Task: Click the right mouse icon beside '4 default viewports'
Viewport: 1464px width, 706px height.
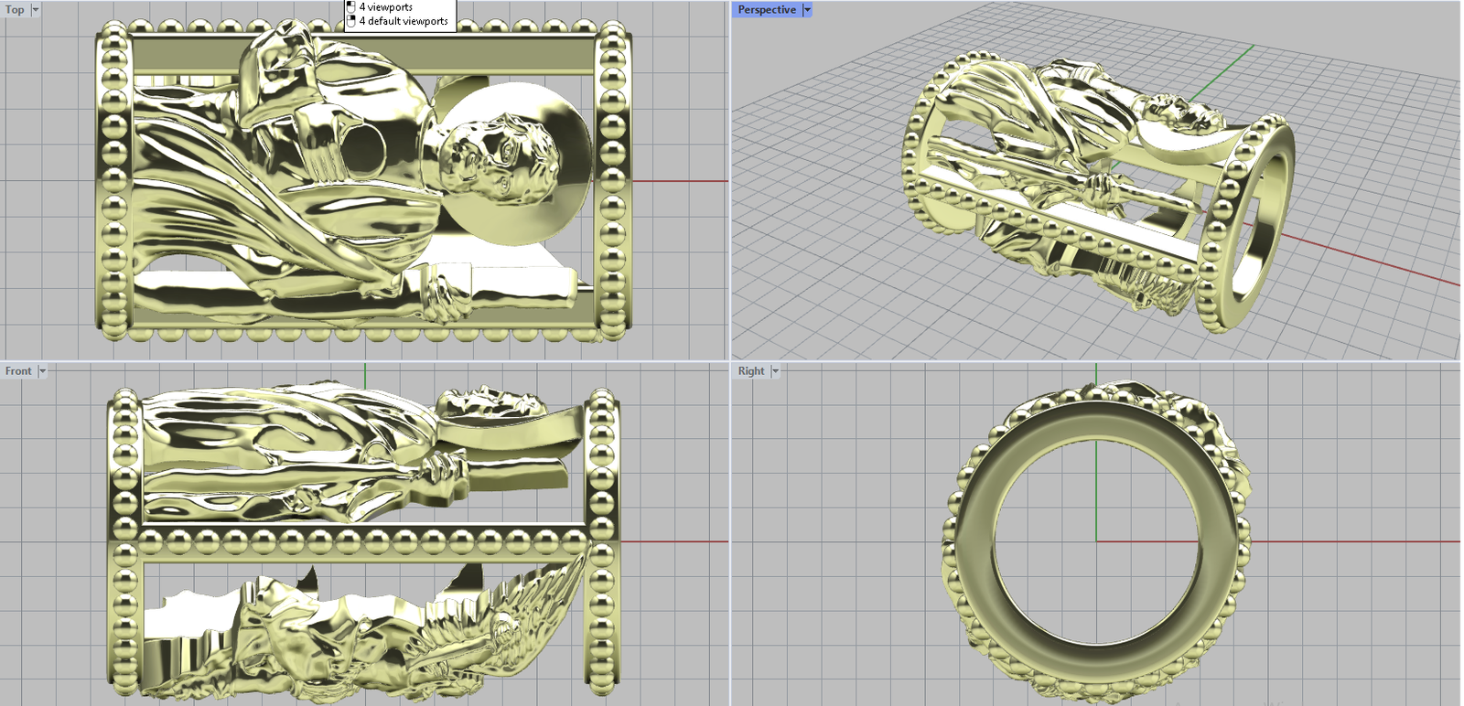Action: [x=351, y=21]
